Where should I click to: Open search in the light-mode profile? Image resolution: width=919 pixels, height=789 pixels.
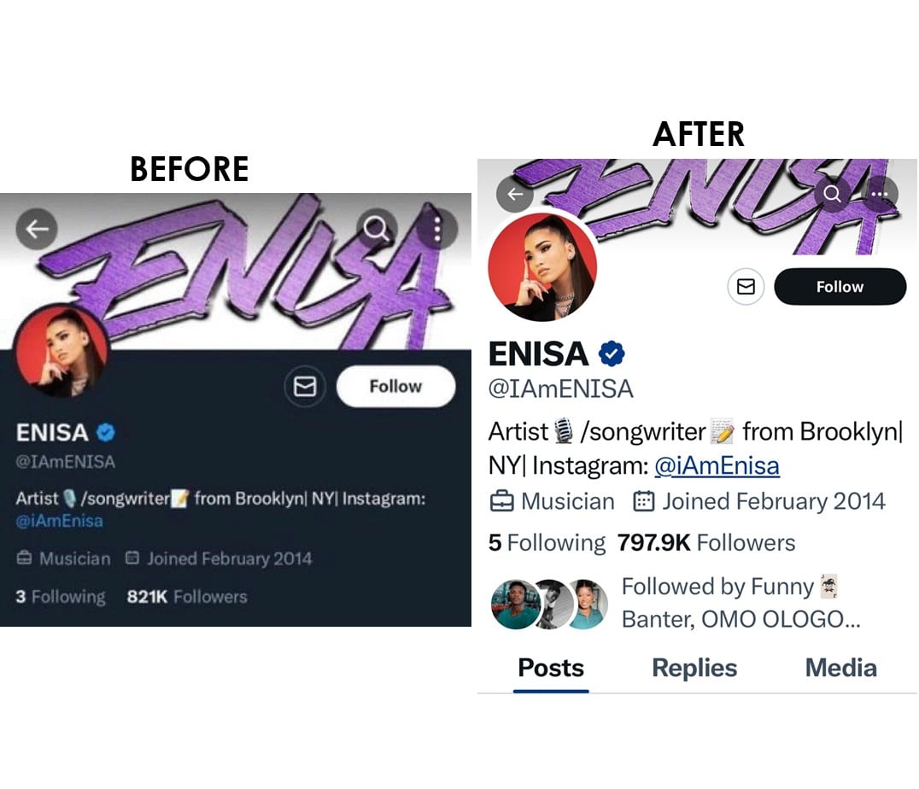(832, 194)
